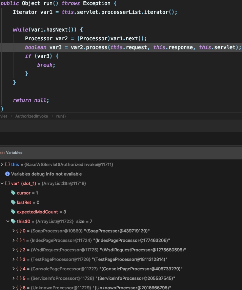This screenshot has height=290, width=242.
Task: Click the run() method signature line
Action: click(58, 3)
